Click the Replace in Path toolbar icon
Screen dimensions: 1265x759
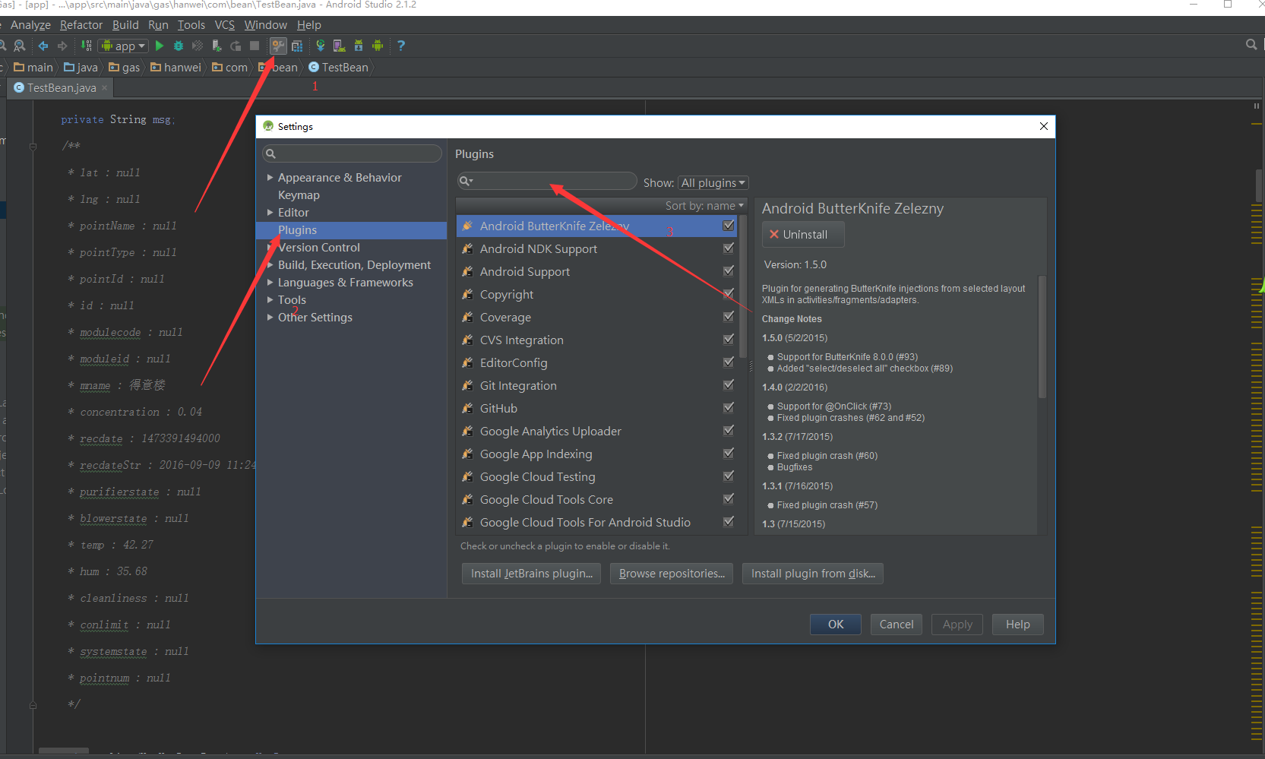click(20, 46)
